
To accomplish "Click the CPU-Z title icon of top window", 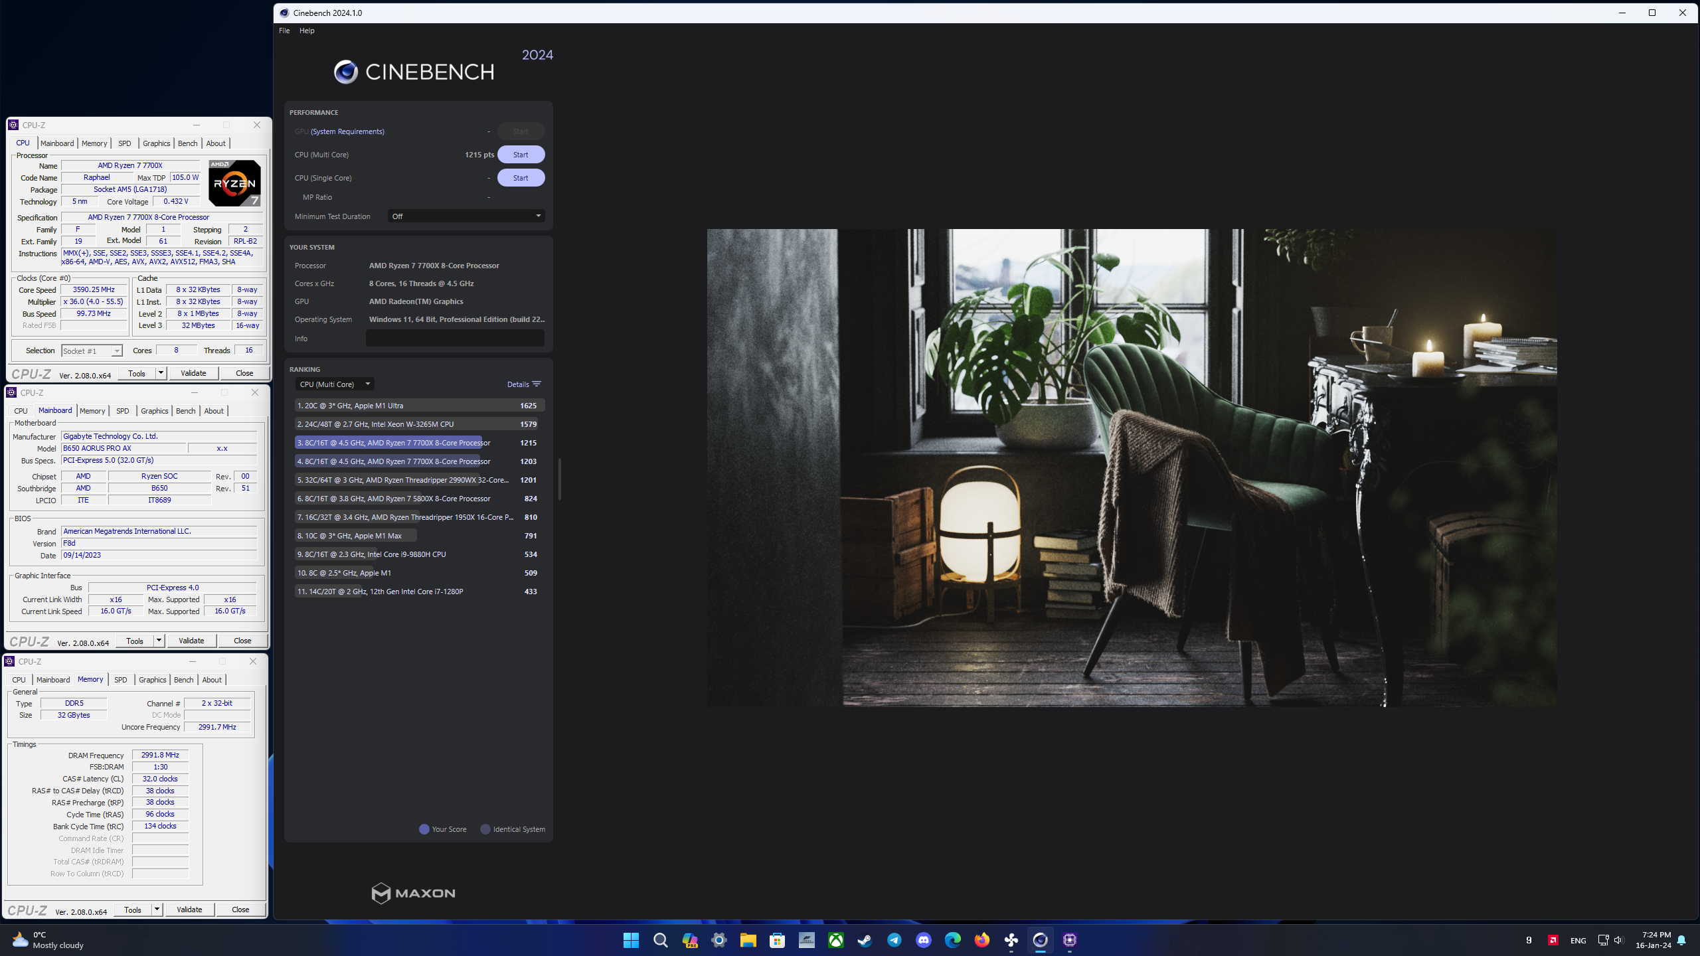I will click(13, 125).
